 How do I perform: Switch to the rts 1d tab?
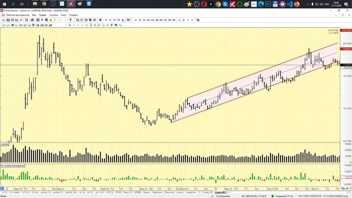(82, 193)
